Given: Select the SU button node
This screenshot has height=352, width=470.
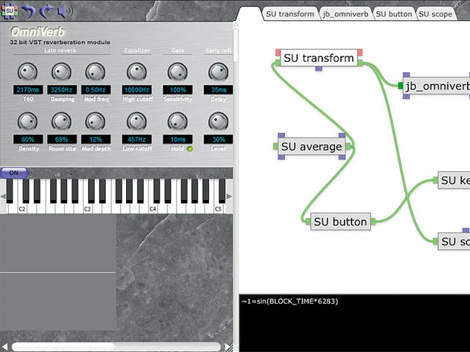Looking at the screenshot, I should click(x=340, y=222).
